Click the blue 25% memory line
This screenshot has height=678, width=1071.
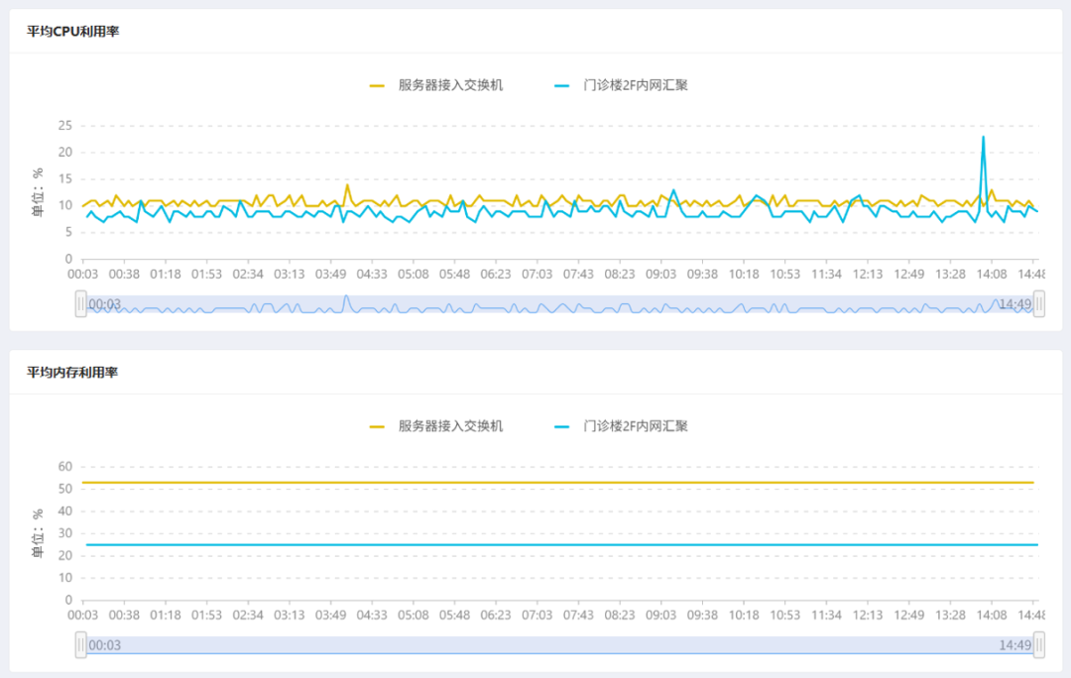560,545
